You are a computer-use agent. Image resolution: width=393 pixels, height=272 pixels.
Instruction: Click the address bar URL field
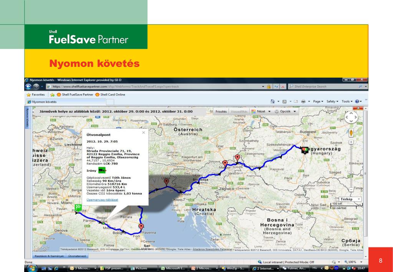[153, 86]
